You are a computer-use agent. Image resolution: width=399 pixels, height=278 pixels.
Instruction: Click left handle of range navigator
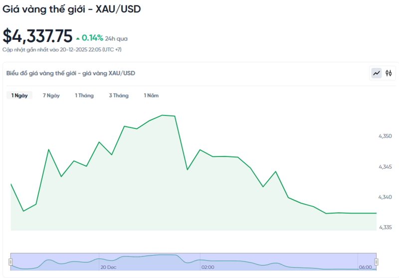11,262
